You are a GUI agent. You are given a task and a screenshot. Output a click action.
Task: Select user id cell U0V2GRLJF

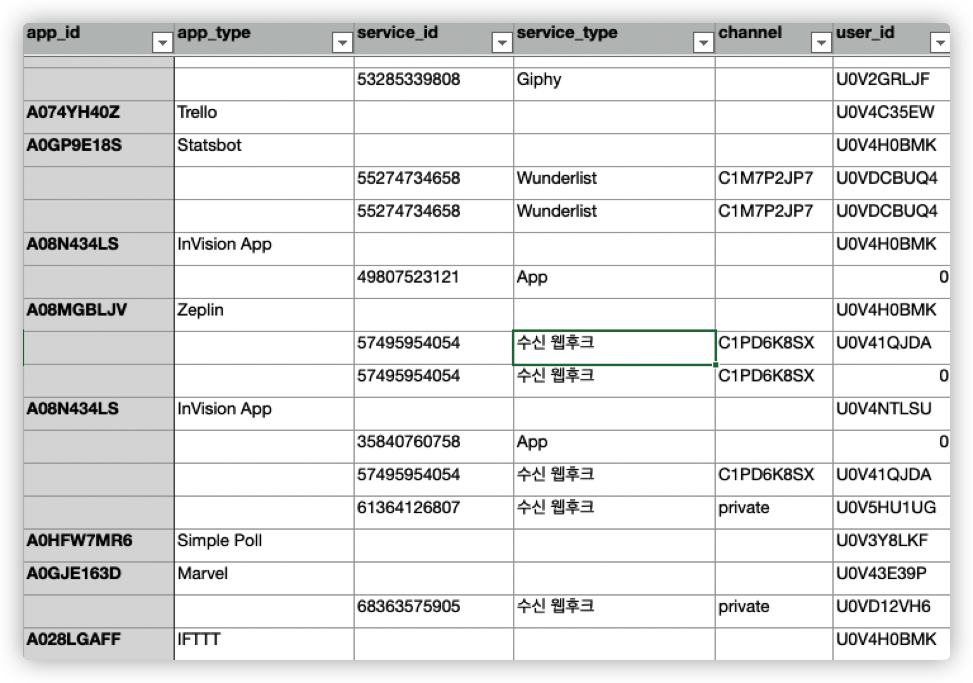[892, 84]
